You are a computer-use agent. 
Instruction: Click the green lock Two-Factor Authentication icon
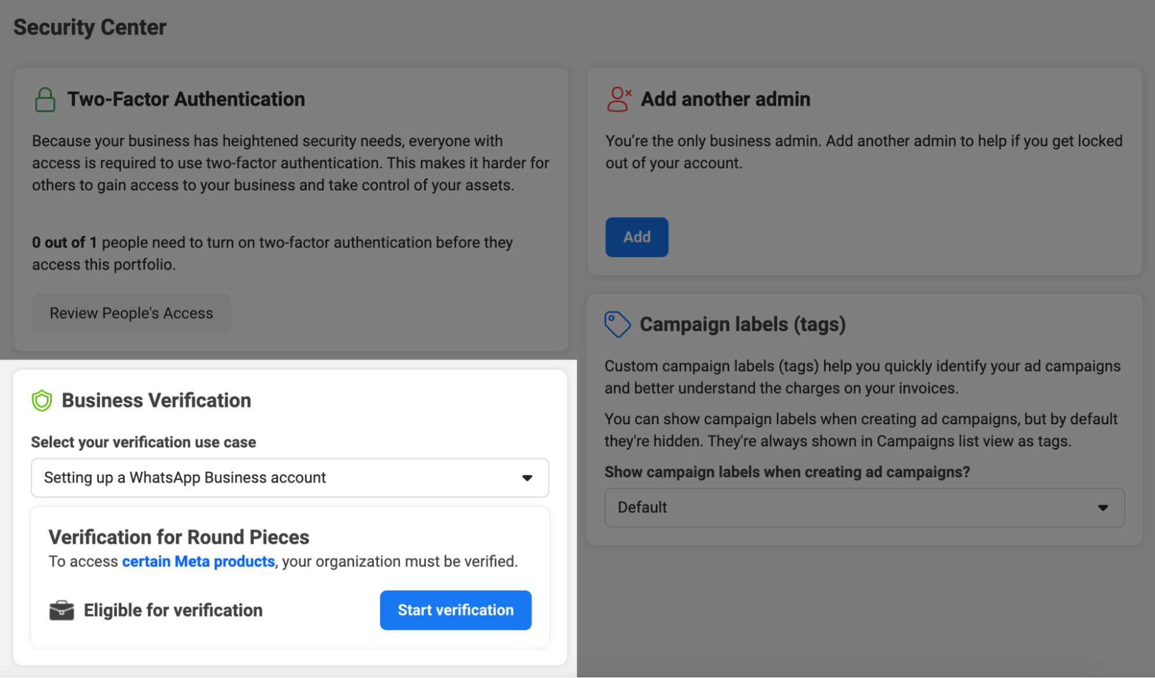(44, 100)
